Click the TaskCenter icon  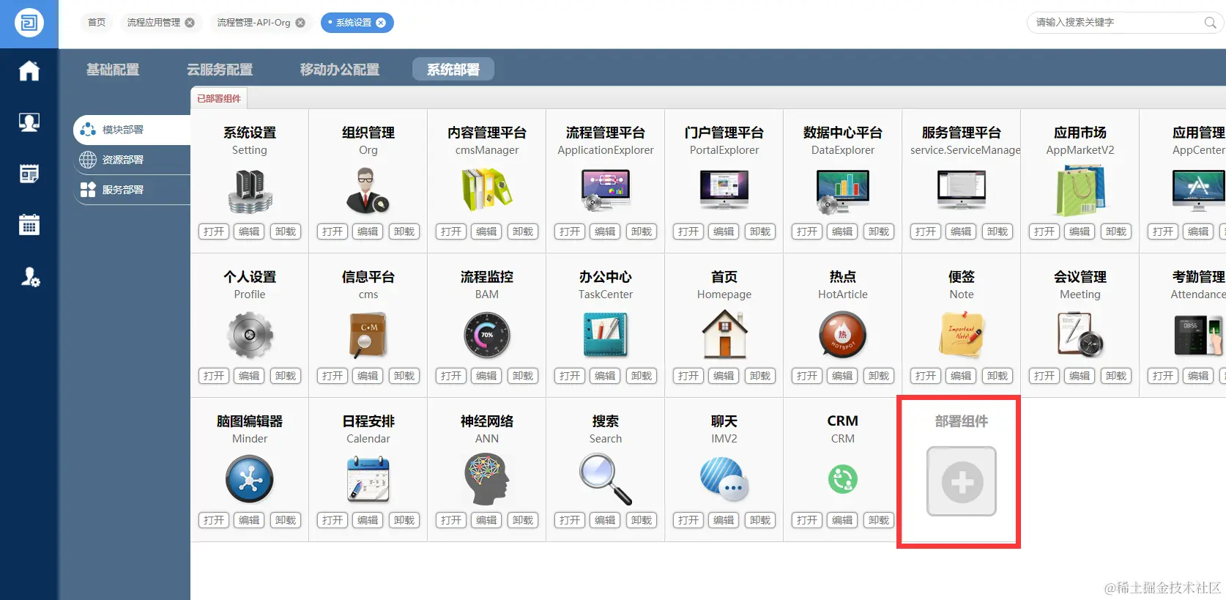click(x=606, y=334)
